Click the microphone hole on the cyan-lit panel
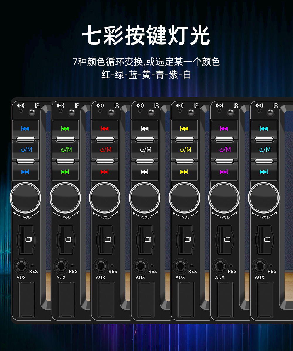Screen dimensions: 293x351 click(259, 111)
